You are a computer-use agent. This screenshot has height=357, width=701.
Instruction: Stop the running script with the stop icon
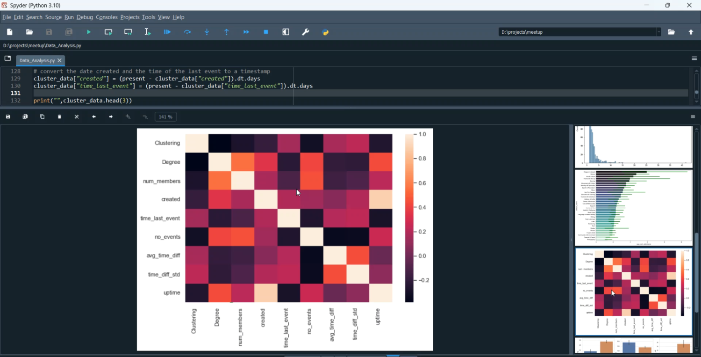[x=266, y=32]
